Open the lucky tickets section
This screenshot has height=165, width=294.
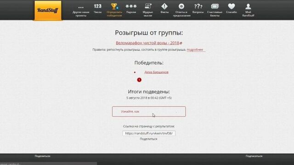click(x=215, y=10)
